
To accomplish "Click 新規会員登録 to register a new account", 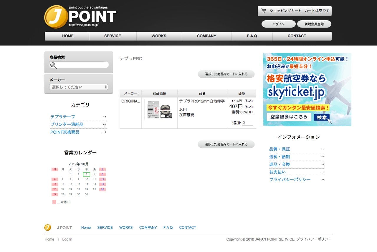I will pyautogui.click(x=313, y=24).
